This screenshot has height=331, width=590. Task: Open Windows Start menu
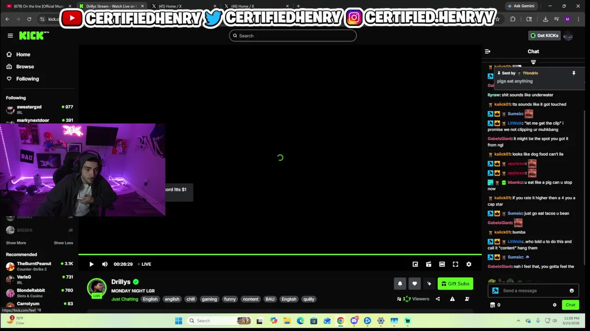(178, 321)
